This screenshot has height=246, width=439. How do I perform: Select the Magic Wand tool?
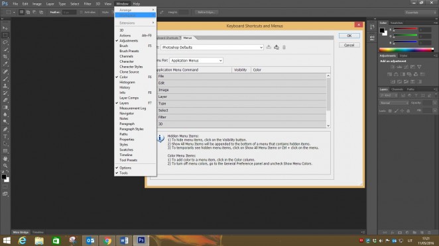coord(5,50)
